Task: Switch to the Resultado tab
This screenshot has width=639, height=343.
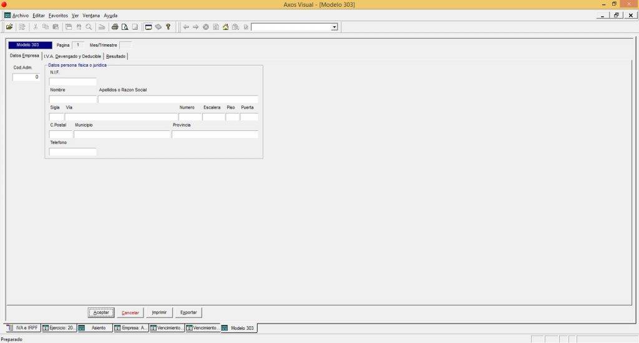Action: pyautogui.click(x=116, y=56)
